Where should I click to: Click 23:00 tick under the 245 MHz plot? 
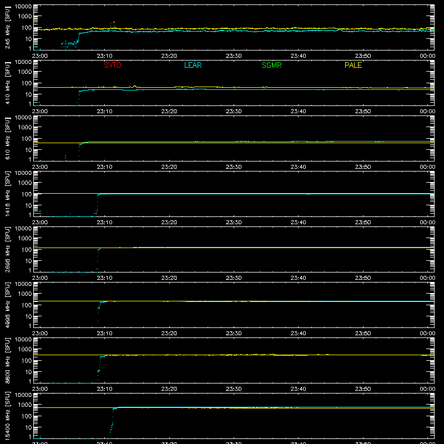40,56
